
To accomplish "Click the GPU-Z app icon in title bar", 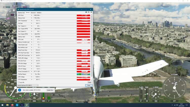I will pos(18,9).
